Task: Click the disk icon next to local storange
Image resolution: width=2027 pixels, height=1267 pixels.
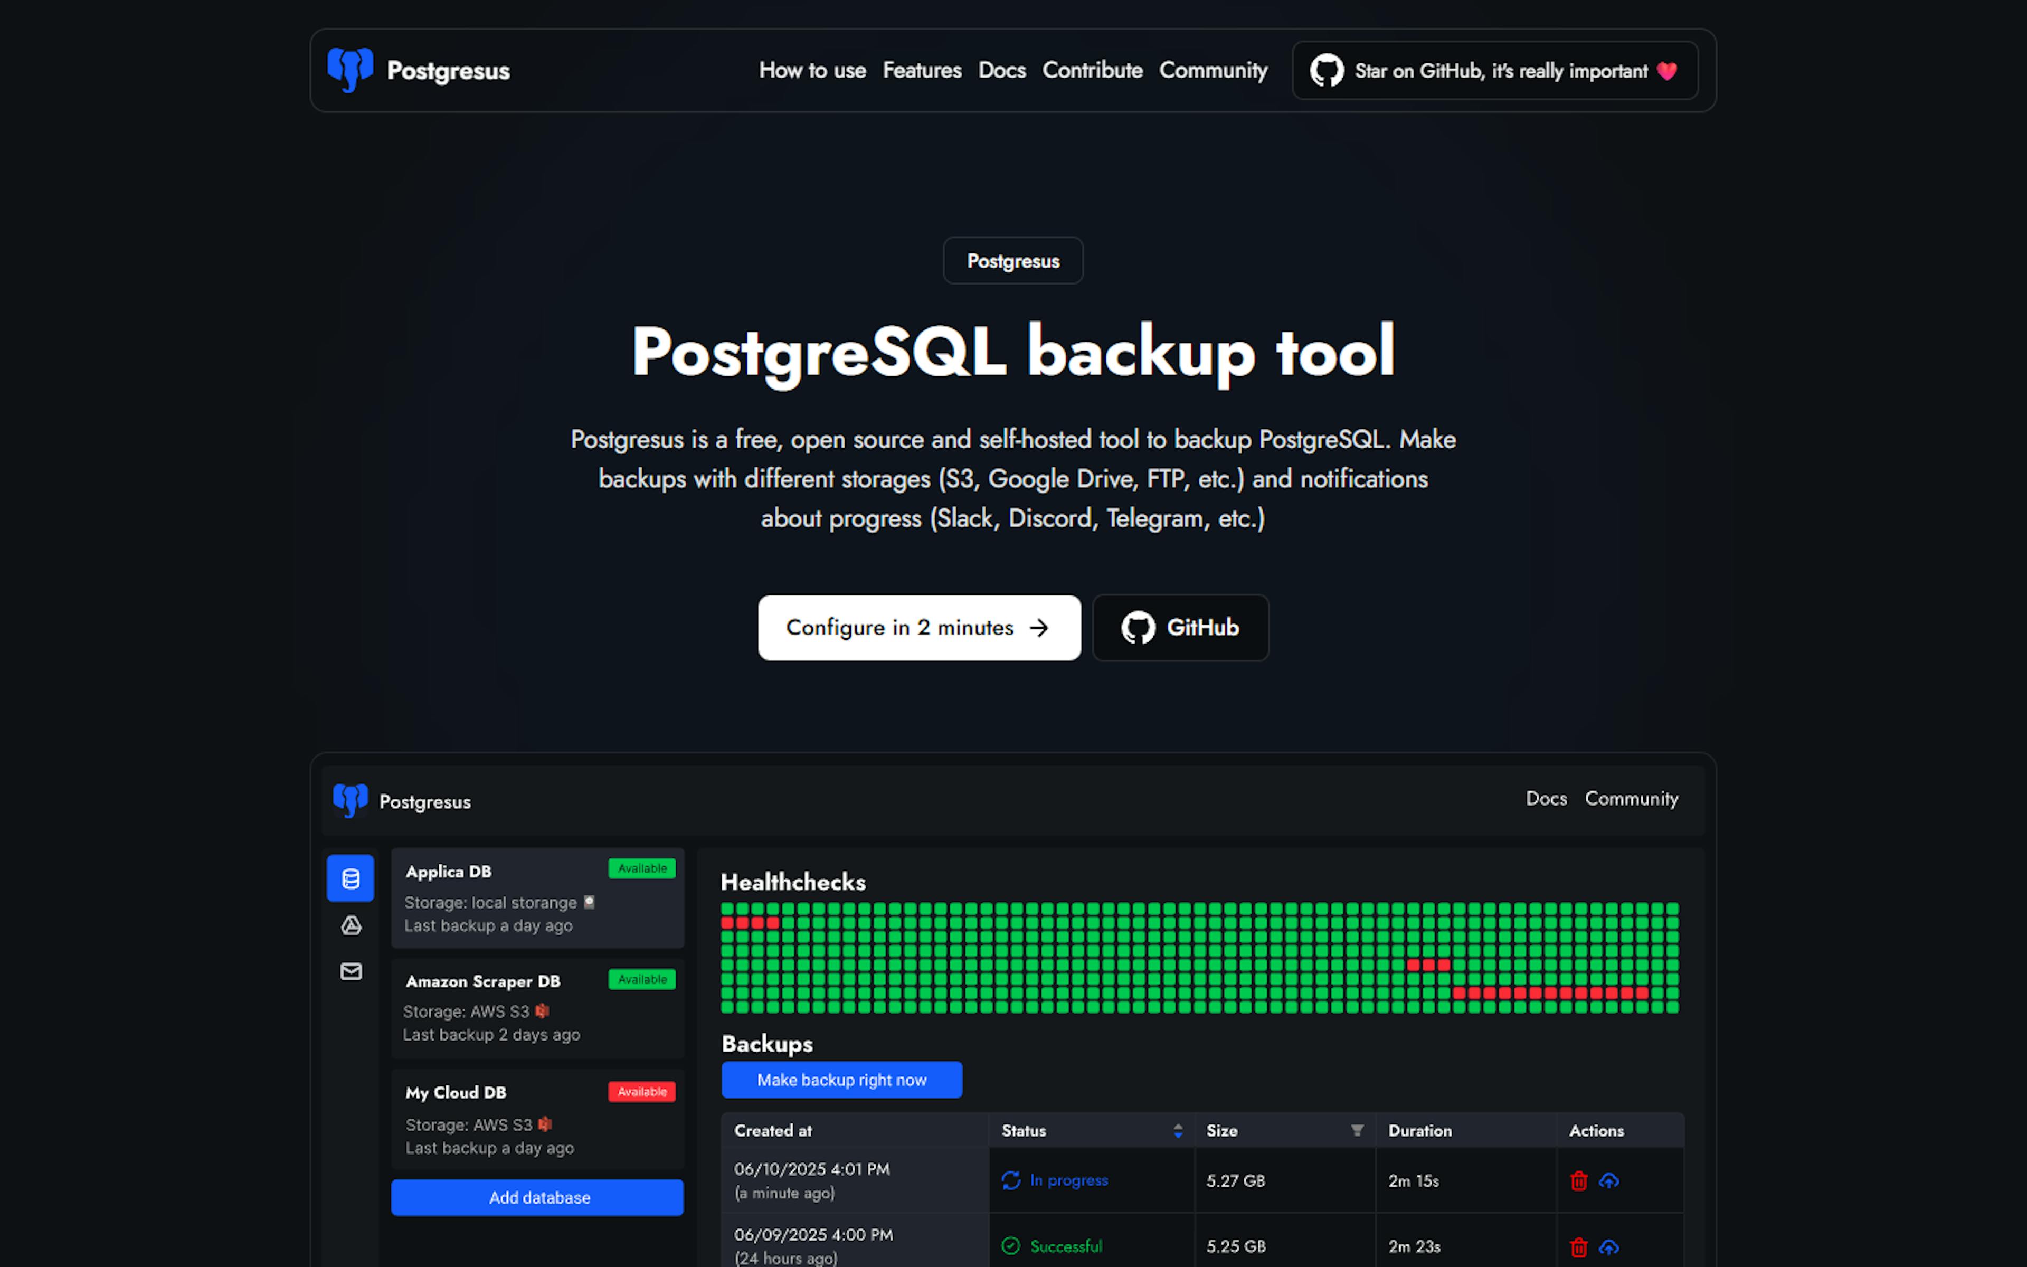Action: [590, 903]
